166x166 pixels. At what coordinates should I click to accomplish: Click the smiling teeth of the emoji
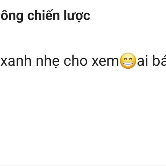pyautogui.click(x=128, y=64)
